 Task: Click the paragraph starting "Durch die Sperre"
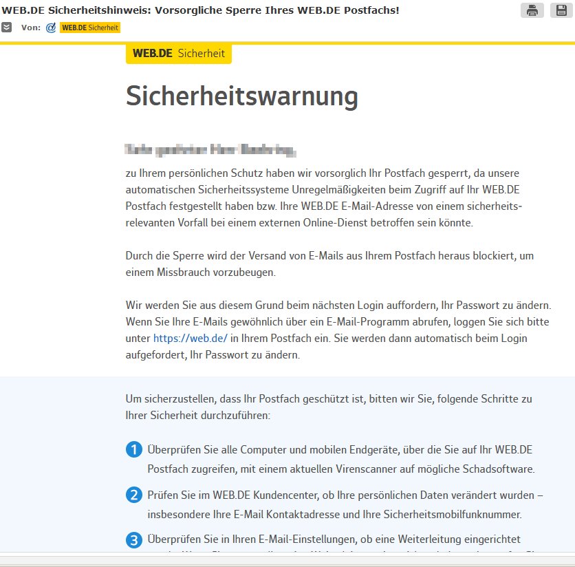pos(329,264)
